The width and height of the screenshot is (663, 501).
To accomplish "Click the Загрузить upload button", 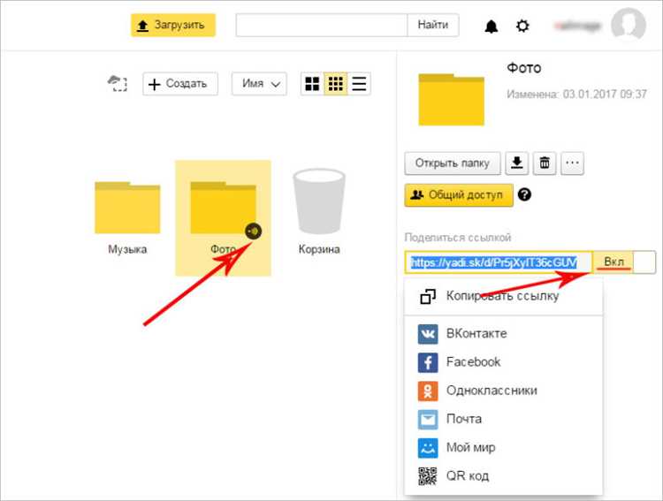I will [x=172, y=25].
